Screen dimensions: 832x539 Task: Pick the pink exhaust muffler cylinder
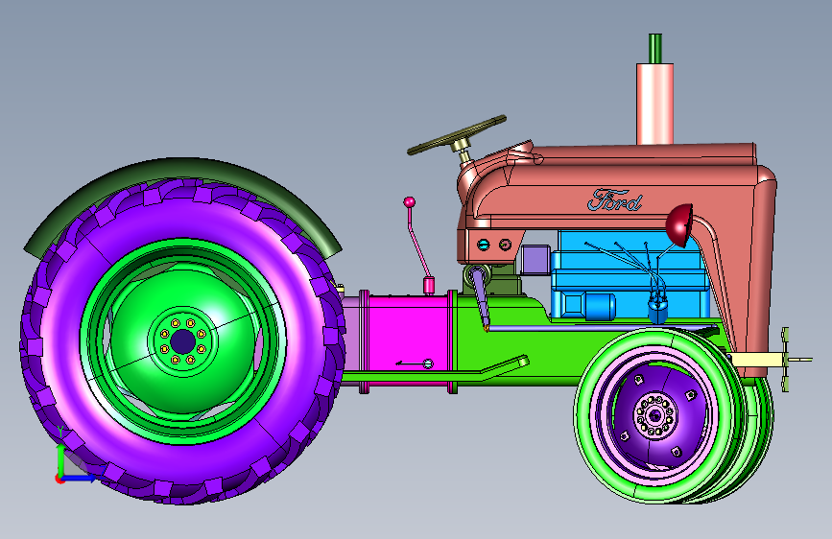click(654, 104)
